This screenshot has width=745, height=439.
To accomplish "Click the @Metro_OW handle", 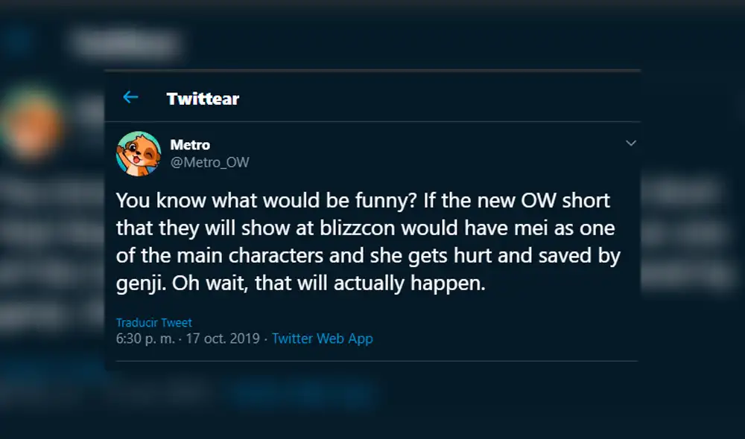I will [212, 161].
